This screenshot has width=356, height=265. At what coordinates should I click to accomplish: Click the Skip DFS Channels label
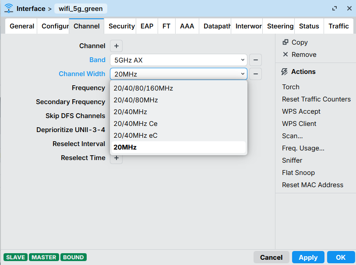click(x=75, y=116)
